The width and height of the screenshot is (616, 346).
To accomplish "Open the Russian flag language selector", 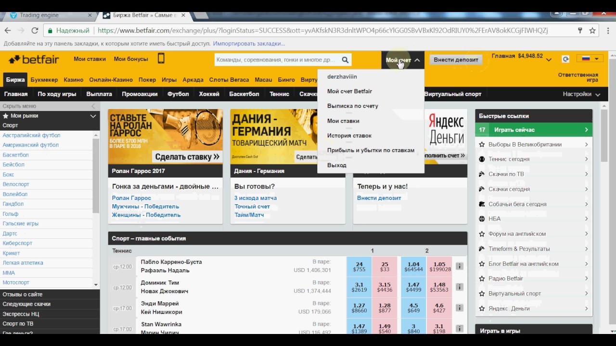I will 590,59.
